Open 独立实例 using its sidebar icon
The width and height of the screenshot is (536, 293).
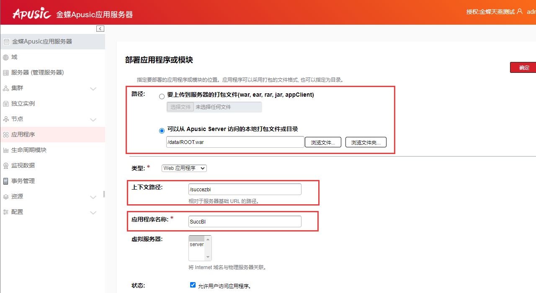pos(6,103)
